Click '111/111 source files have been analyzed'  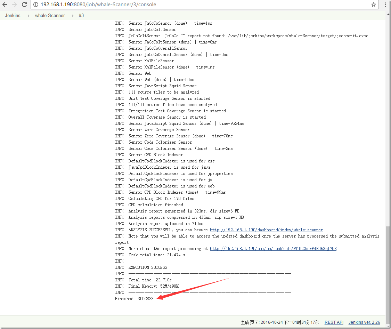(172, 105)
